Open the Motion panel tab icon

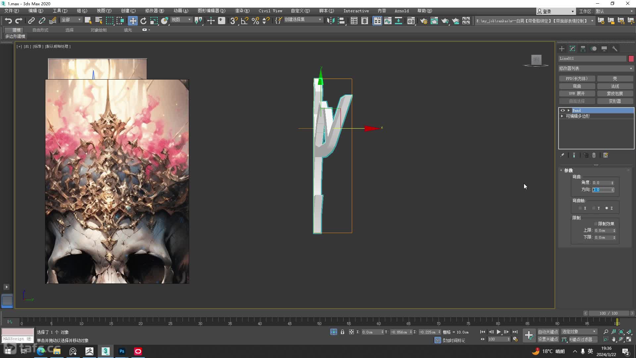click(594, 49)
